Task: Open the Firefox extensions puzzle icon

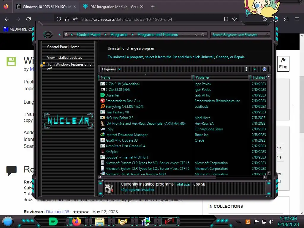Action: 286,19
